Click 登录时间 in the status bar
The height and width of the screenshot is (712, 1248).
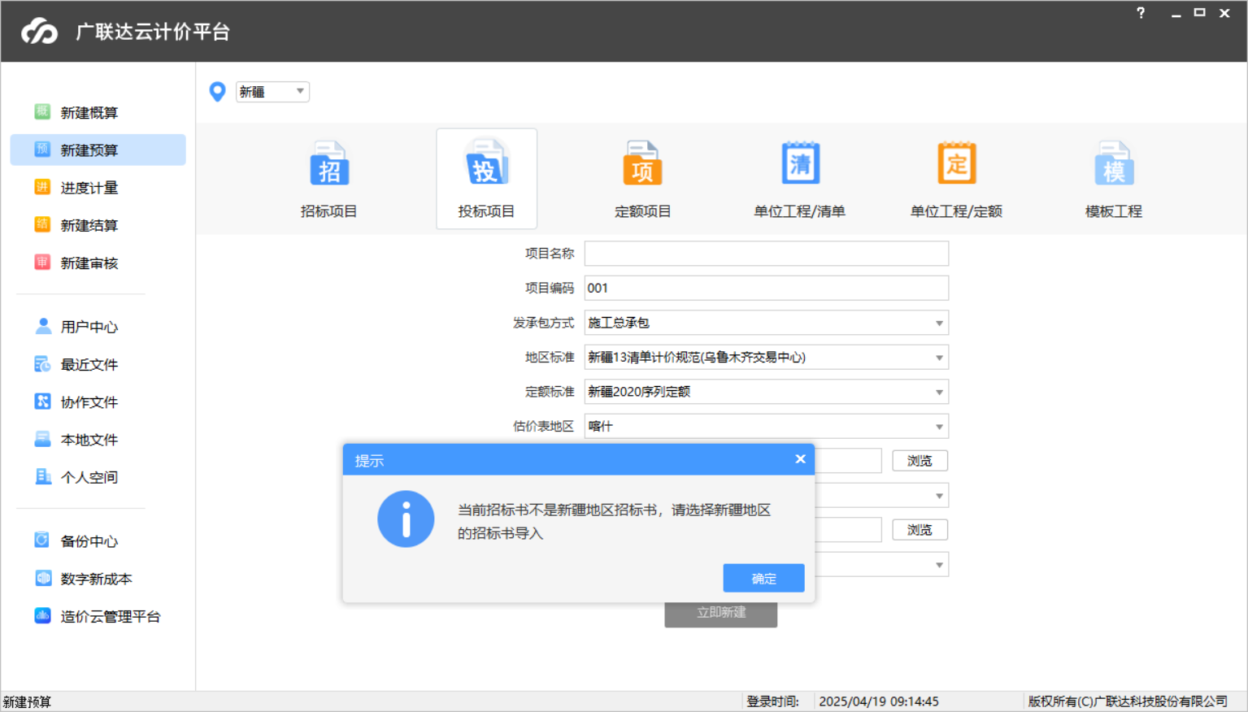(x=773, y=701)
